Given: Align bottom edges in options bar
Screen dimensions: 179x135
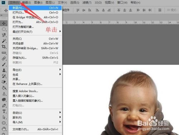Looking at the screenshot, I should [90, 10].
